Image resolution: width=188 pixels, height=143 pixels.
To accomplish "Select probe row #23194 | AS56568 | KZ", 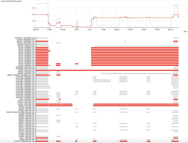I will [26, 46].
